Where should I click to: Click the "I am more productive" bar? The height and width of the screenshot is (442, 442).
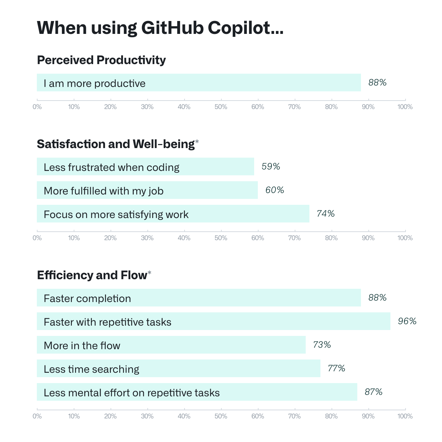click(199, 83)
